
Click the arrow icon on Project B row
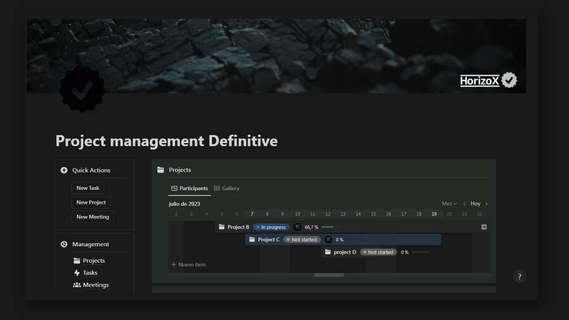click(x=484, y=227)
